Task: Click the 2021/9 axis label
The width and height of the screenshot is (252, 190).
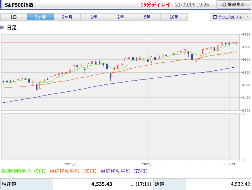Action: [x=229, y=164]
